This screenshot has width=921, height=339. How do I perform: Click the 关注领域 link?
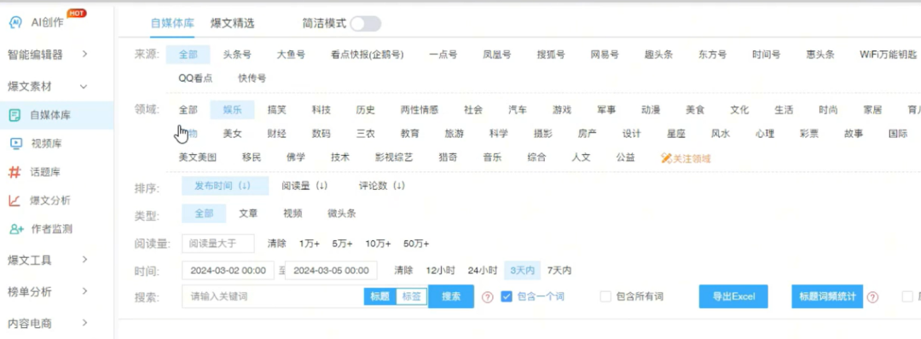click(x=686, y=158)
